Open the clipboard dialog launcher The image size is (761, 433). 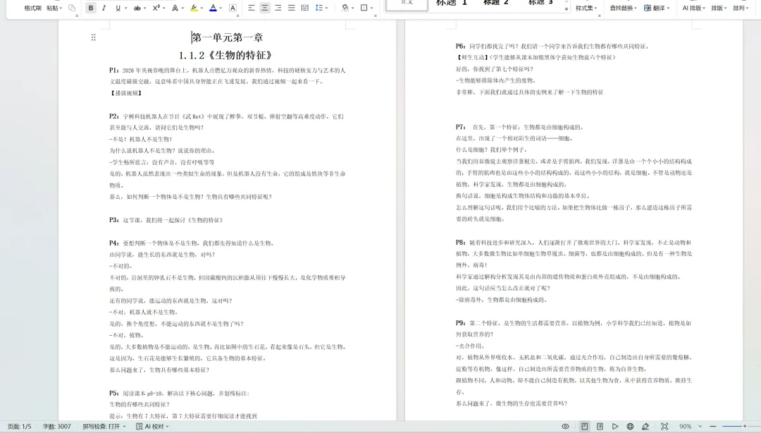77,16
